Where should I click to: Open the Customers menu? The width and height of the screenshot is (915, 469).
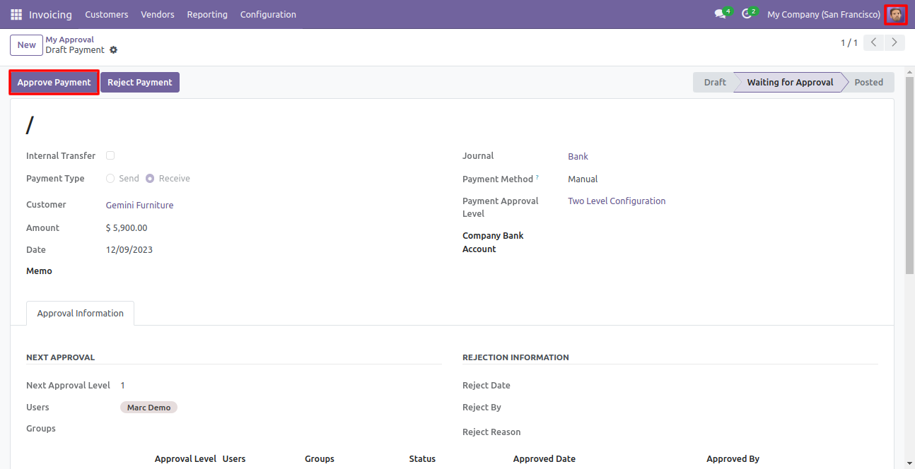pyautogui.click(x=107, y=14)
